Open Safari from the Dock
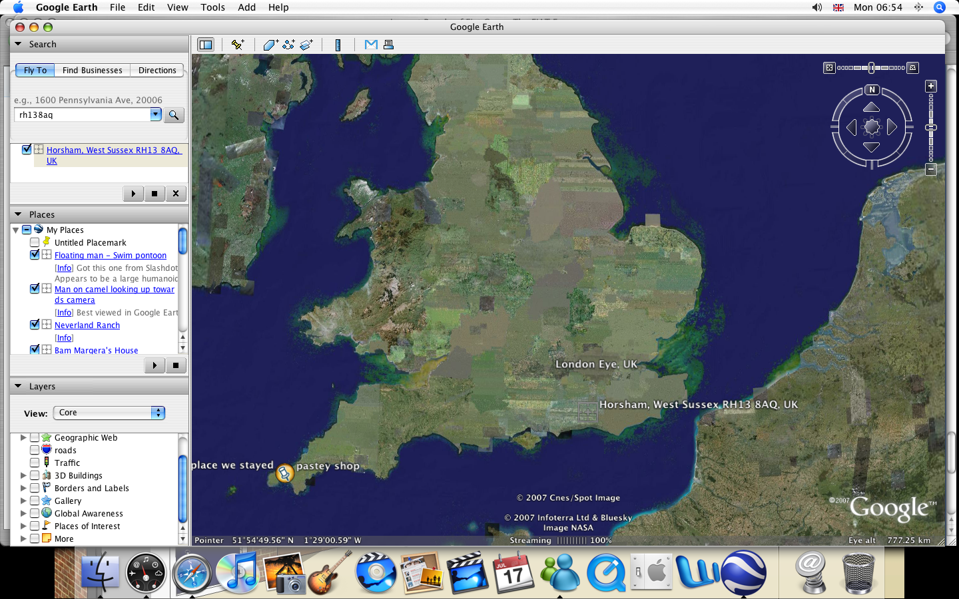The image size is (959, 599). tap(192, 573)
